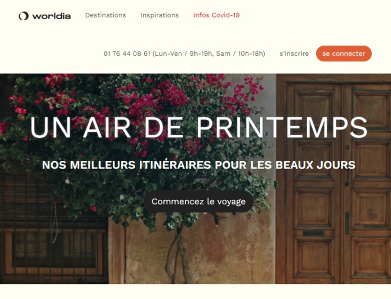Viewport: 391px width, 299px height.
Task: Click the orange se connecter button
Action: coord(344,53)
